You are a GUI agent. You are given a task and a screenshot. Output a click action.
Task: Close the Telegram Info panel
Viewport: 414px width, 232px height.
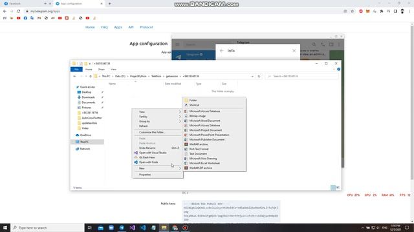point(294,51)
